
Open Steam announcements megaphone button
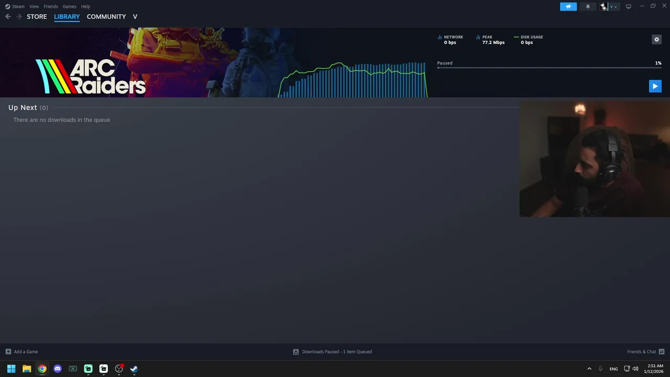(x=568, y=6)
